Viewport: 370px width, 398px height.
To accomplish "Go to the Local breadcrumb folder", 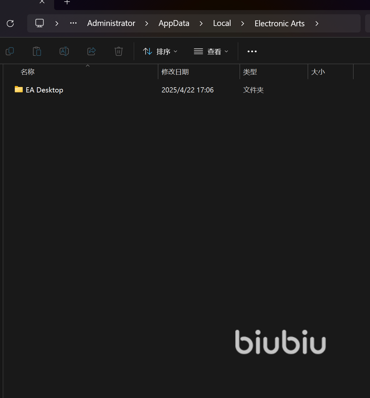I will (222, 23).
